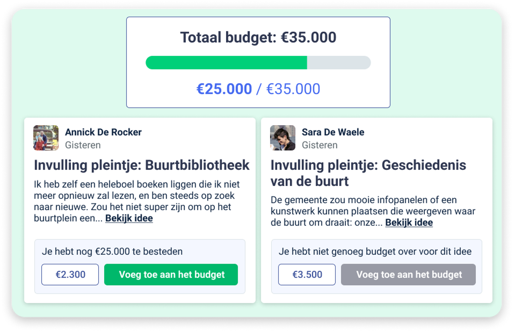Click 'Gisteren' date under Sara De Waele
Image resolution: width=513 pixels, height=331 pixels.
[320, 145]
